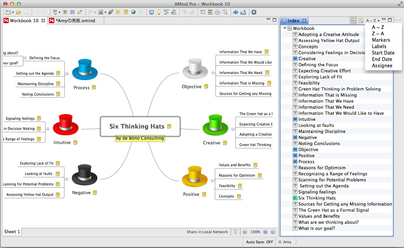Collapse the Objective branch subtopics
404x248 pixels.
(213, 73)
